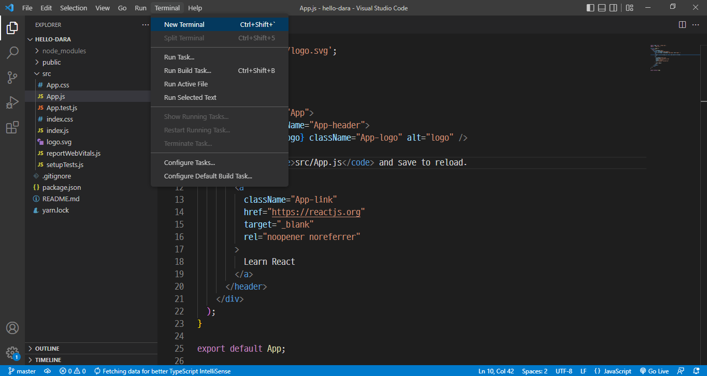Open errors and warnings count in status bar

tap(73, 371)
